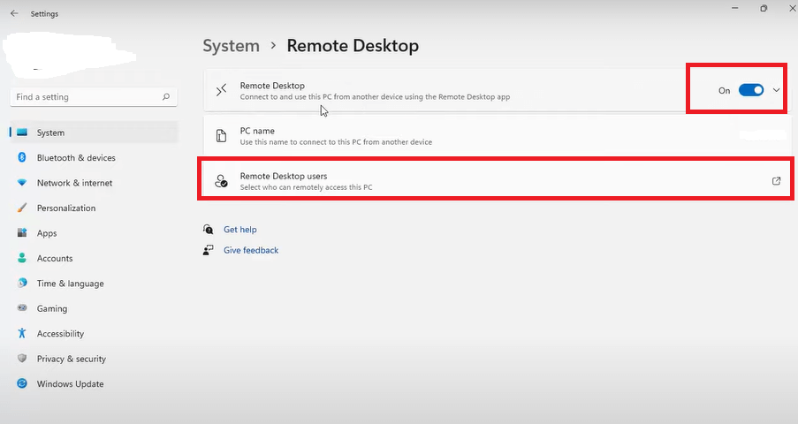Focus the Find a setting search box
The image size is (798, 424).
[x=84, y=97]
